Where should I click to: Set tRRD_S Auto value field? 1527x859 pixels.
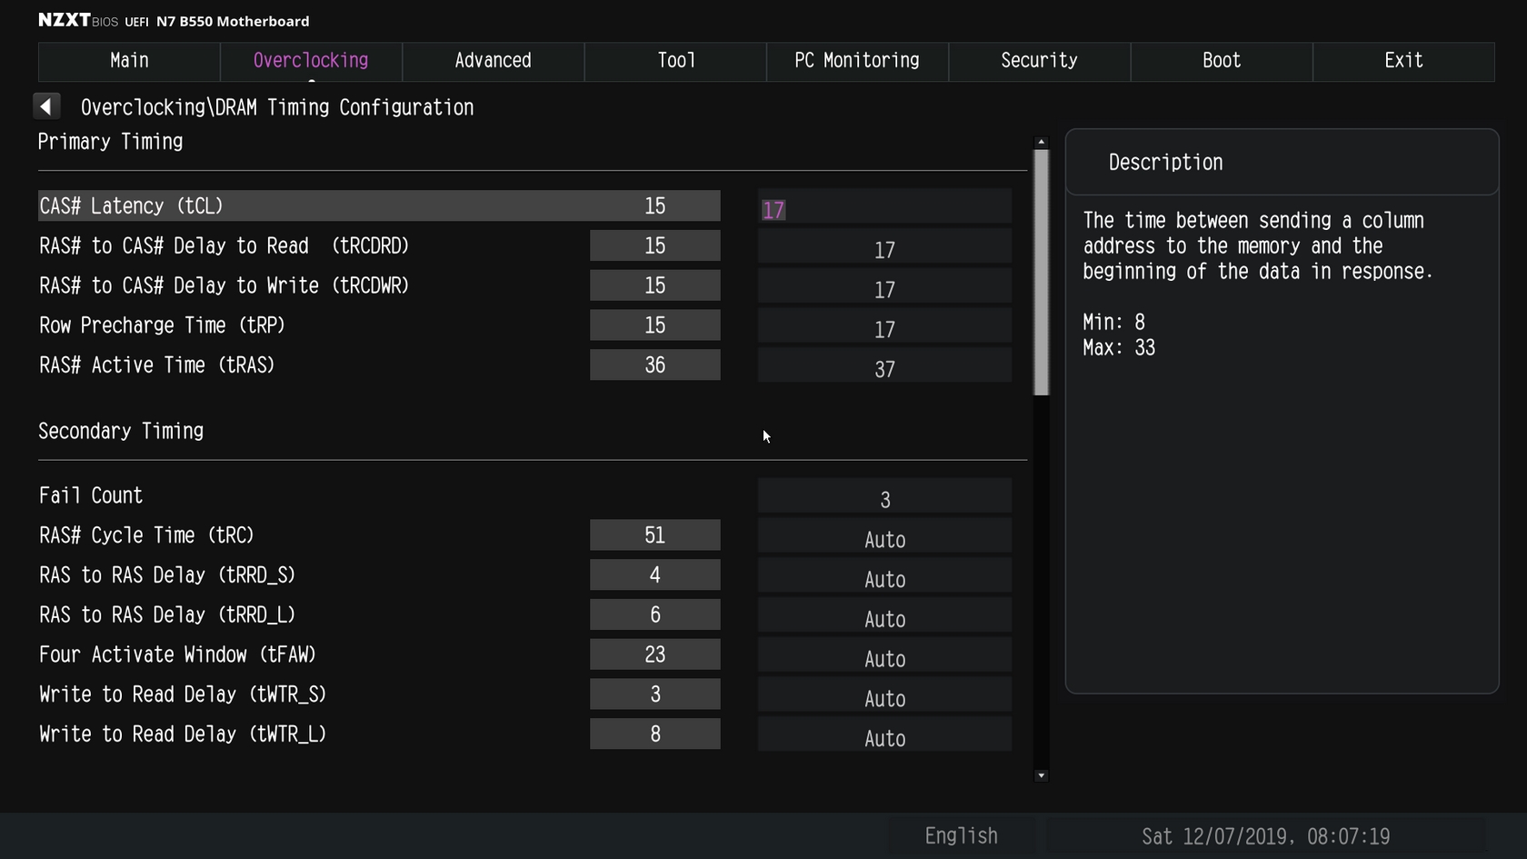point(884,577)
